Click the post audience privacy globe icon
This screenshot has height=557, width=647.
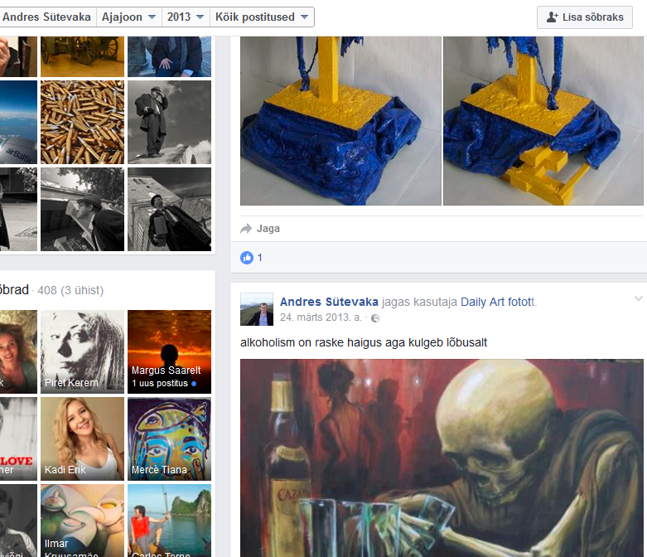coord(375,318)
